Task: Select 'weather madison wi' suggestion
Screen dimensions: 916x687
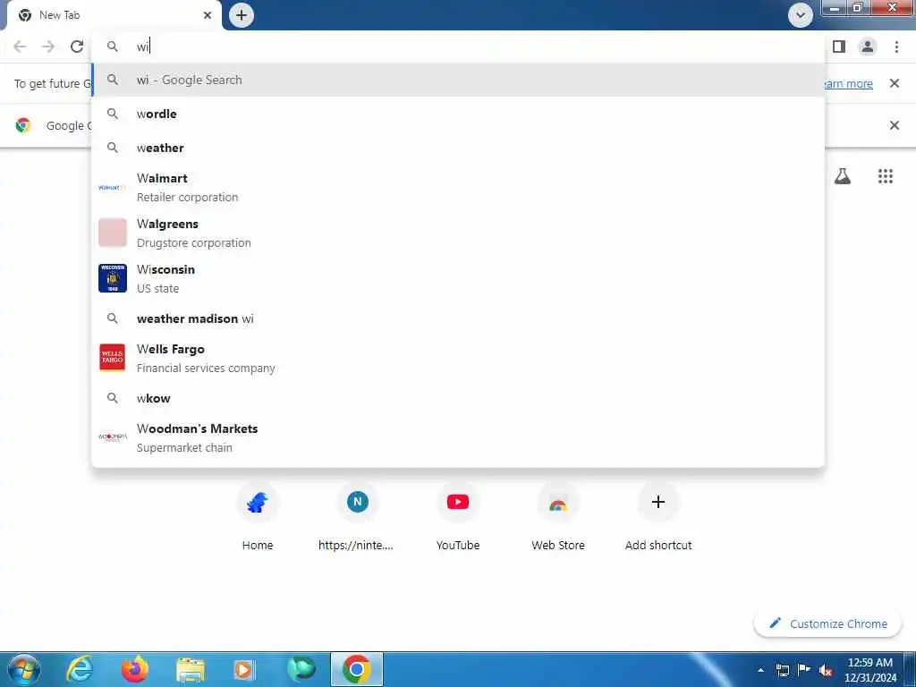Action: [459, 318]
